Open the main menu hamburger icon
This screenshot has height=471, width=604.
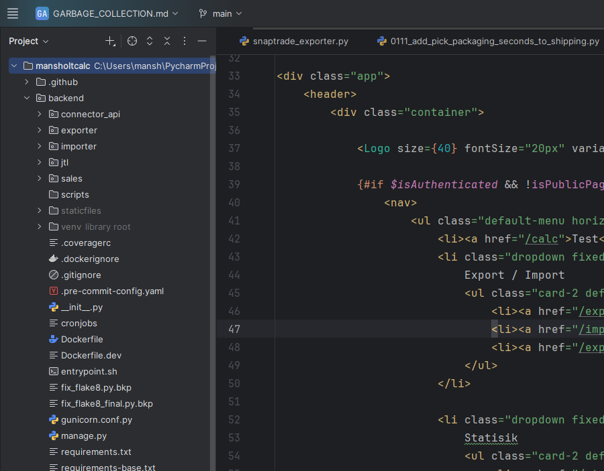(12, 13)
